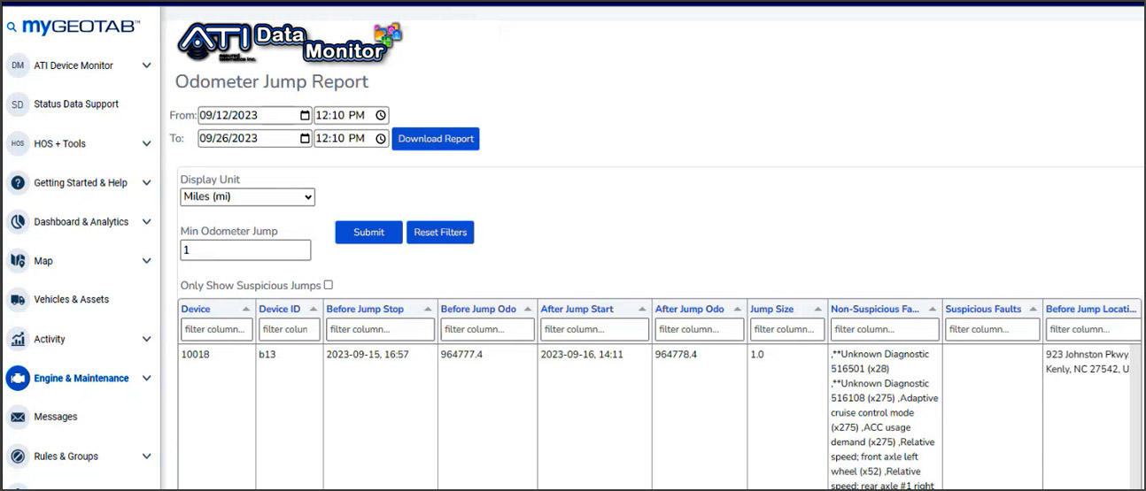Open the Map sidebar icon
Viewport: 1146px width, 491px height.
click(18, 261)
